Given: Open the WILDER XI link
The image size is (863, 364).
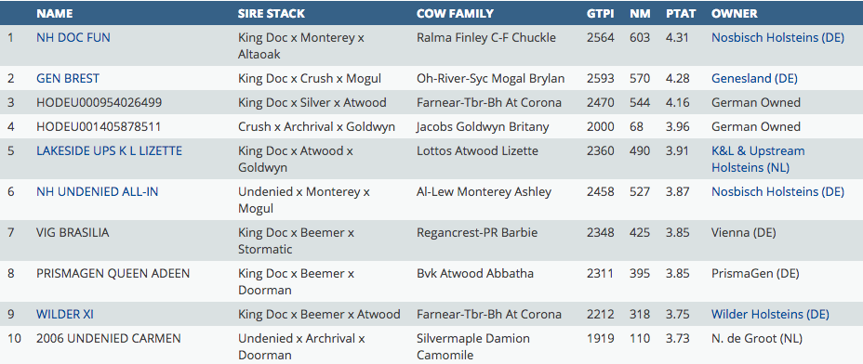Looking at the screenshot, I should click(x=65, y=315).
